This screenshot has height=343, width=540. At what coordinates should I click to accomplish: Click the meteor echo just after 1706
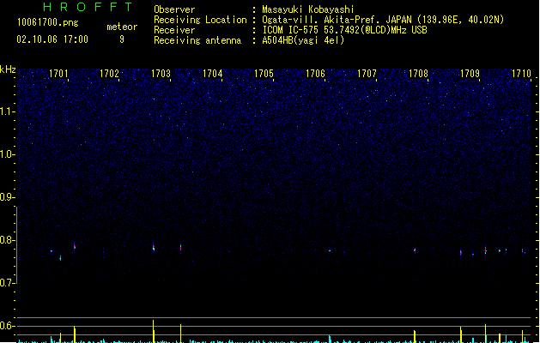pos(330,250)
